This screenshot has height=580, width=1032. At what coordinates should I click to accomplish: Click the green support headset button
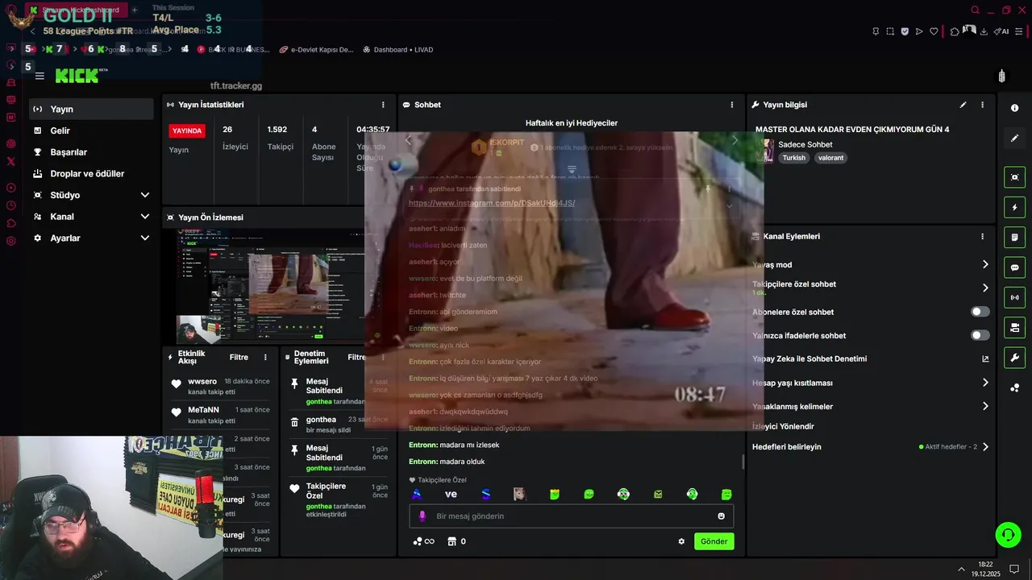pos(1007,534)
